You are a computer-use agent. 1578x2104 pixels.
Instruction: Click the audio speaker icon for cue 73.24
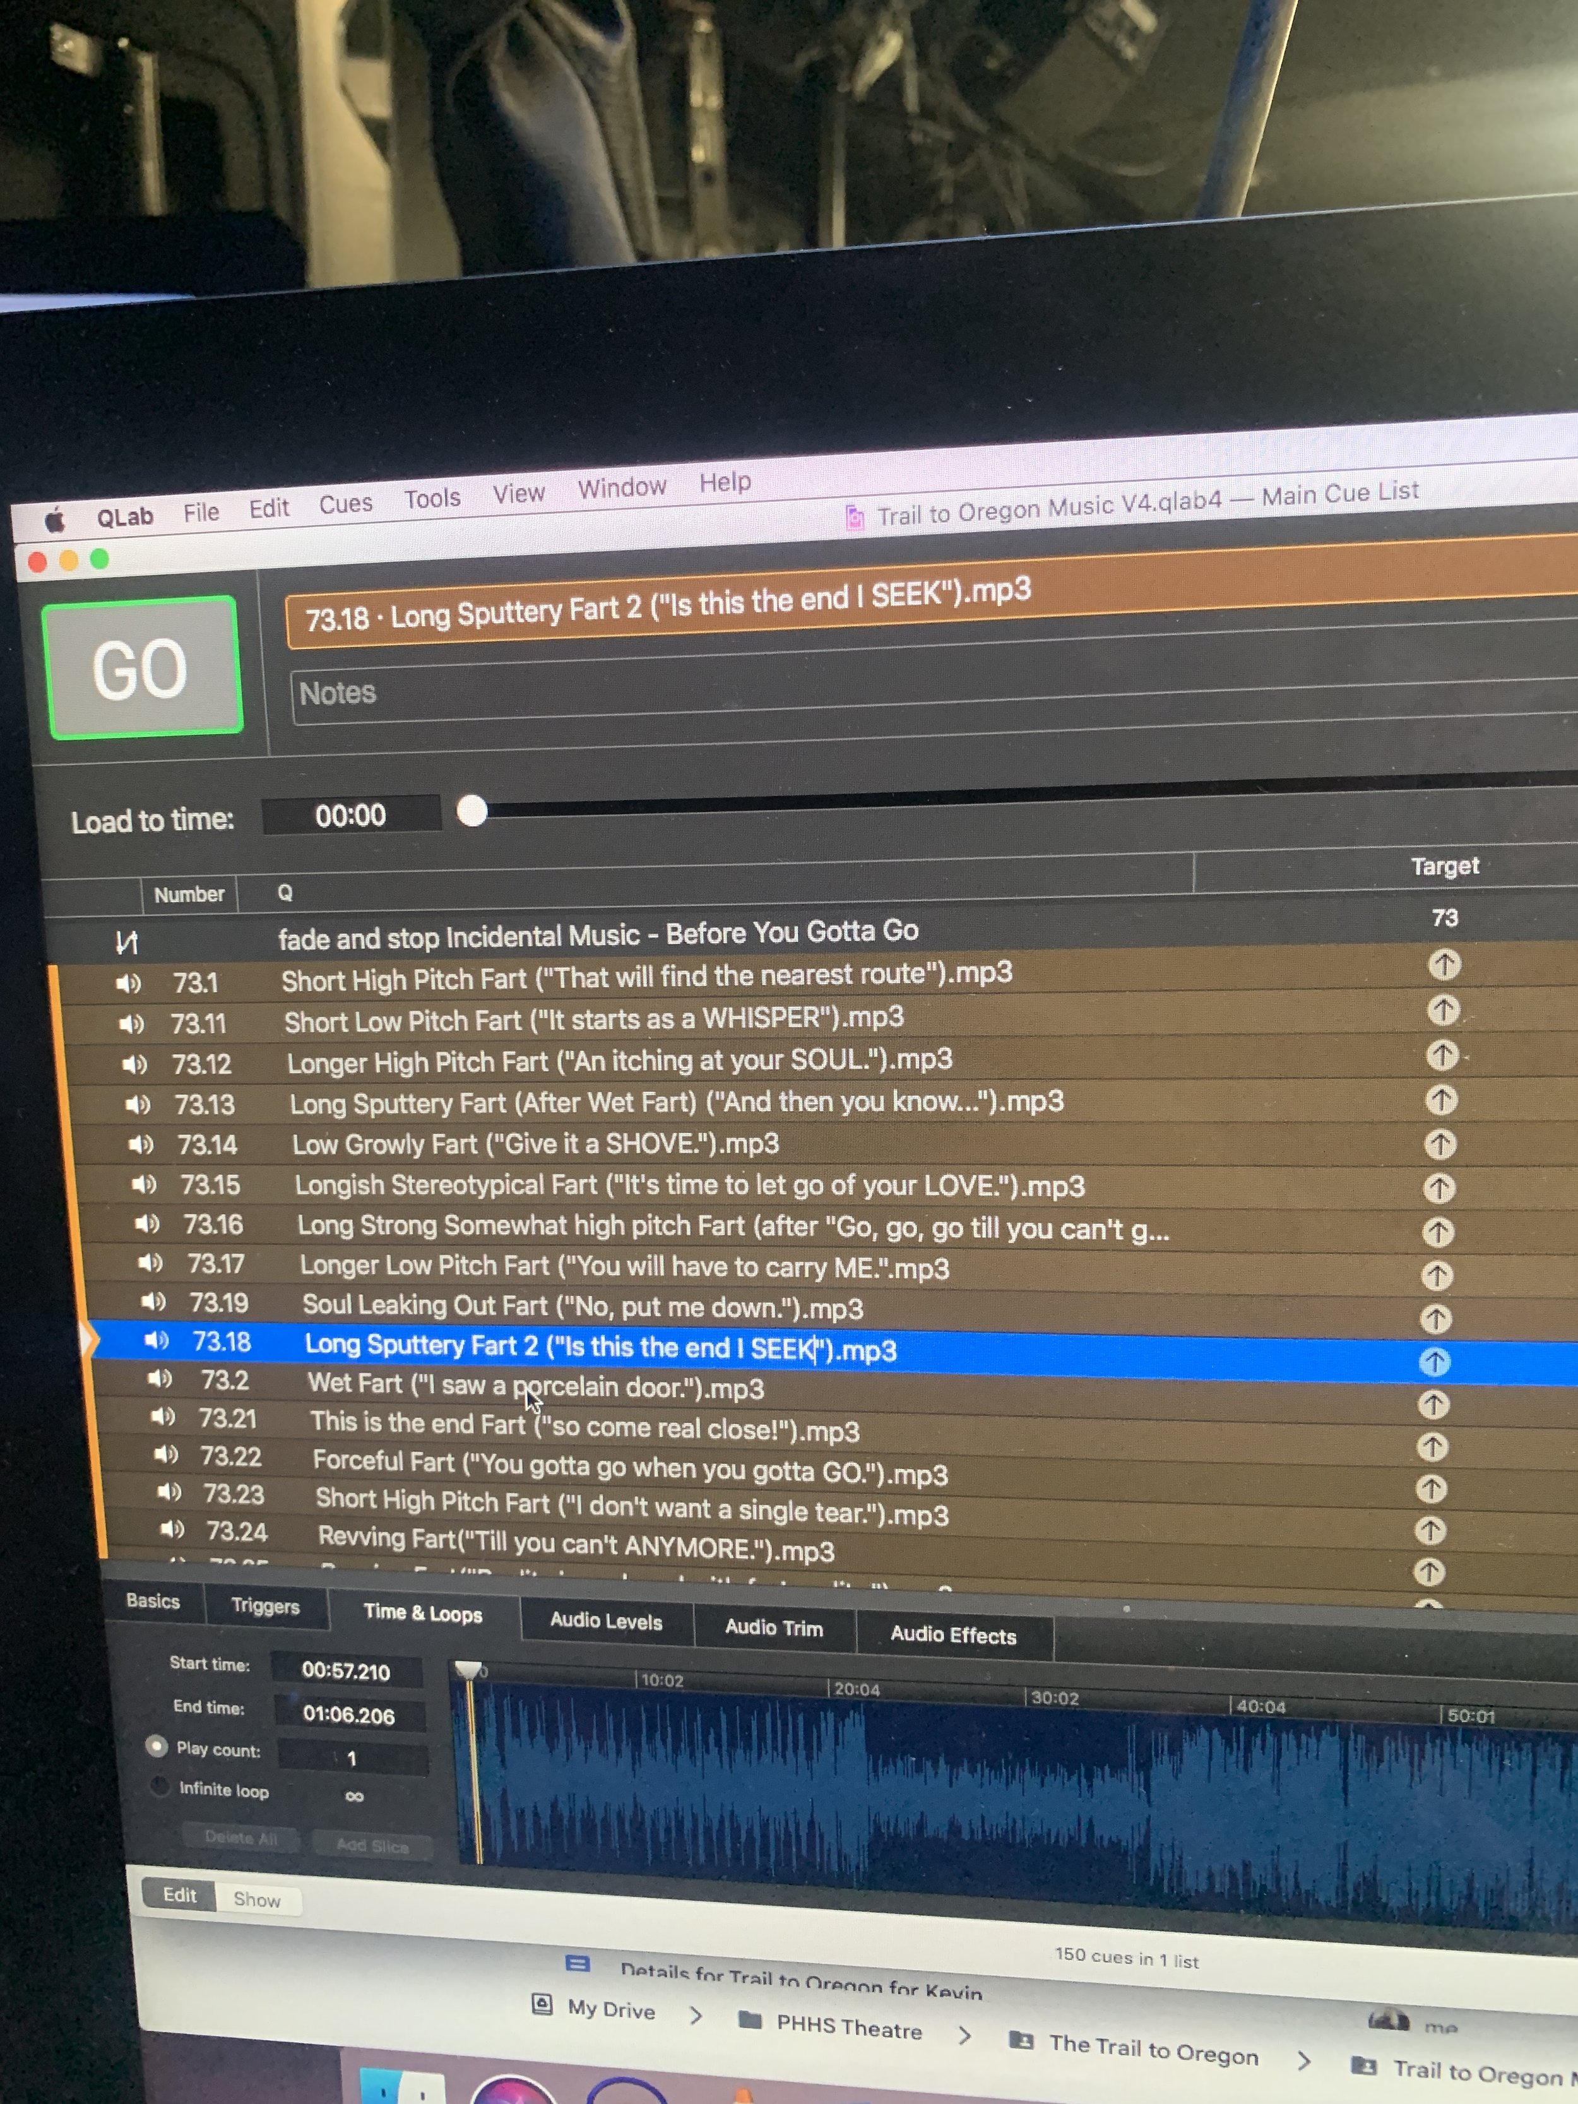tap(171, 1528)
